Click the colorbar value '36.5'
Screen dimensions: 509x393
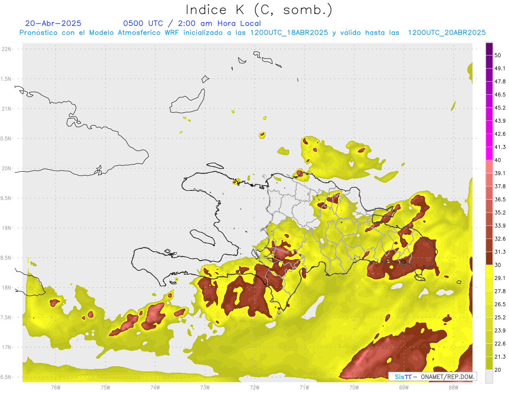coord(500,199)
